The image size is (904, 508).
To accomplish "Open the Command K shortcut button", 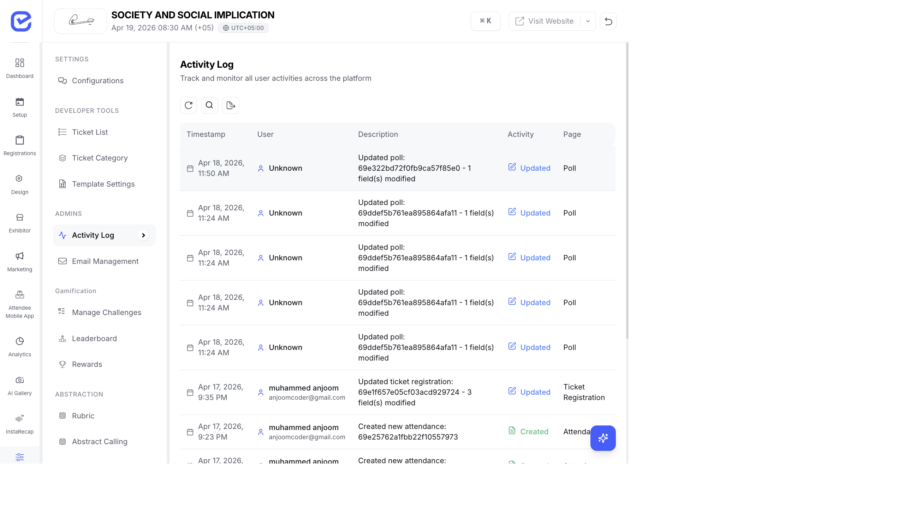I will pyautogui.click(x=486, y=21).
